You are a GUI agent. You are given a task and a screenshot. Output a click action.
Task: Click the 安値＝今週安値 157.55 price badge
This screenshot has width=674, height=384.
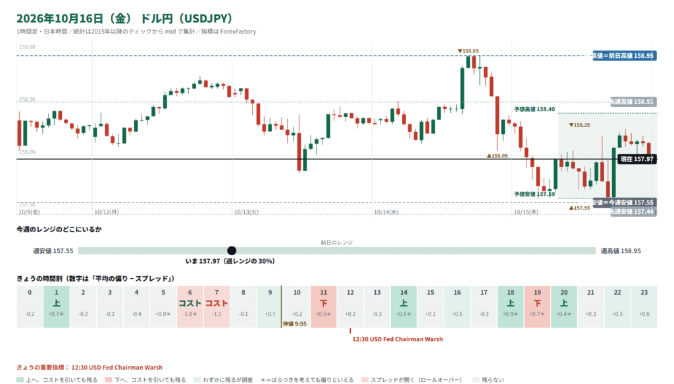coord(624,203)
